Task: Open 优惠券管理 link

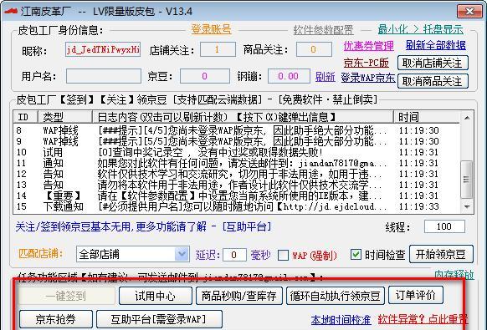Action: [369, 46]
